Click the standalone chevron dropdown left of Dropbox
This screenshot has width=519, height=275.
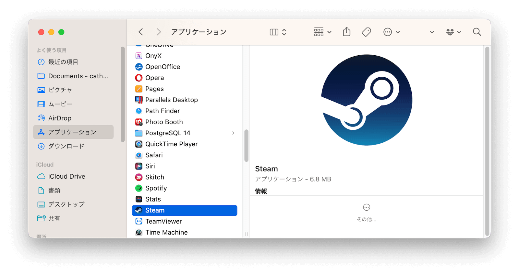click(432, 32)
